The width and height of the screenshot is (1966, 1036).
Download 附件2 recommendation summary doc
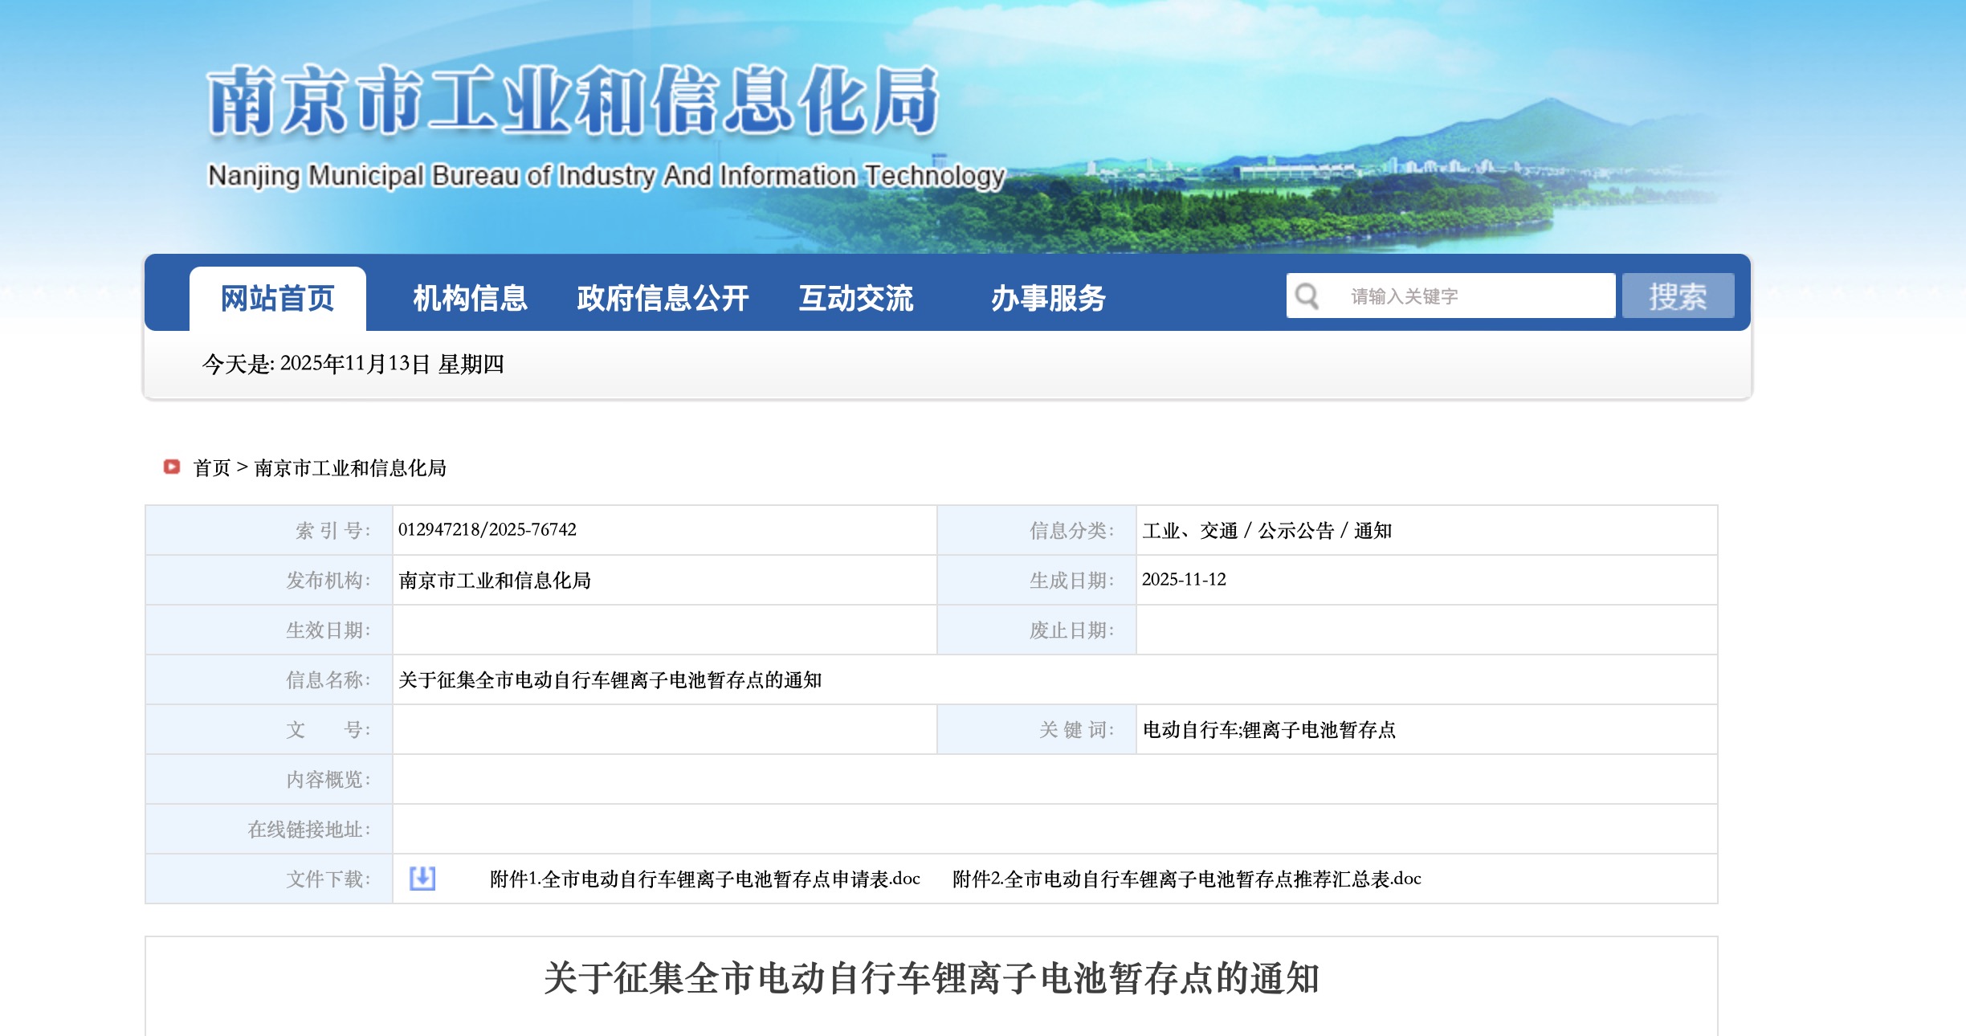1186,879
